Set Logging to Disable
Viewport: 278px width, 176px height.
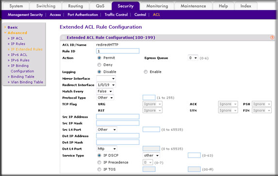click(99, 72)
